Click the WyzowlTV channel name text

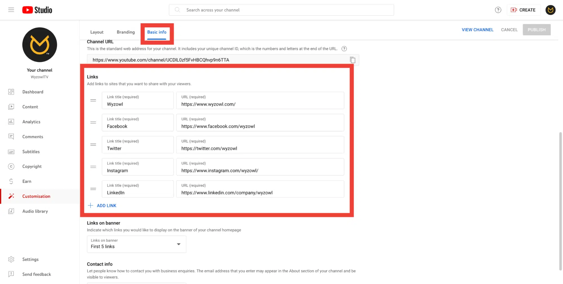(40, 77)
